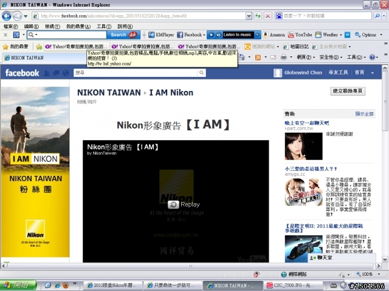Open the 我的最愛(A) menu

click(x=78, y=26)
